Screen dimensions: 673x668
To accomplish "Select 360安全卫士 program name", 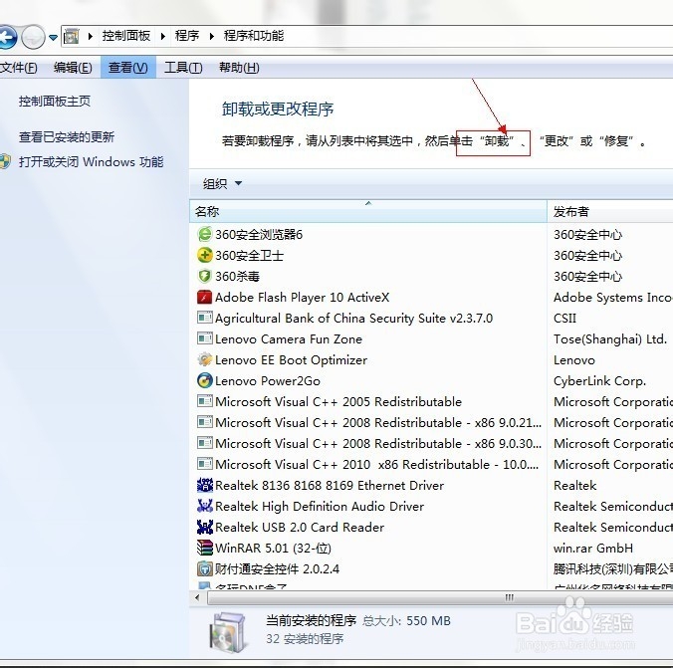I will (x=249, y=256).
